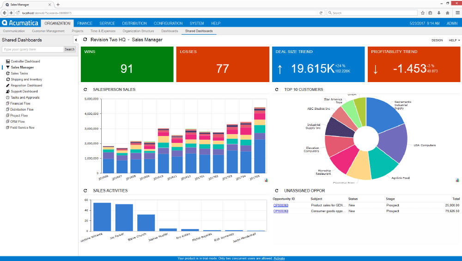Refresh the Salesperson Sales widget

[x=85, y=89]
